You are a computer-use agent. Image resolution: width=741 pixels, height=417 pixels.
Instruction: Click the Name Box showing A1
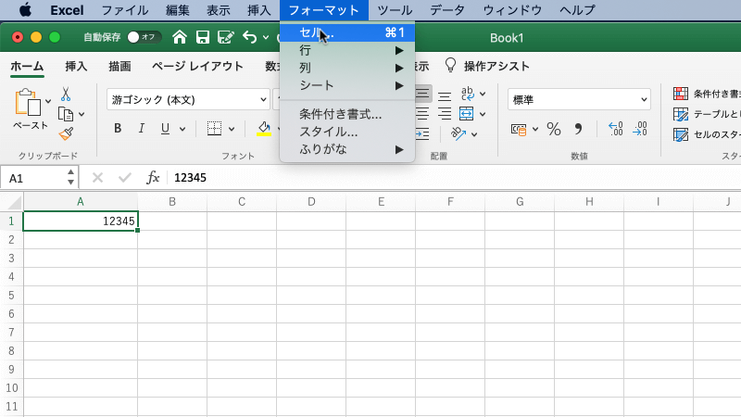tap(33, 178)
